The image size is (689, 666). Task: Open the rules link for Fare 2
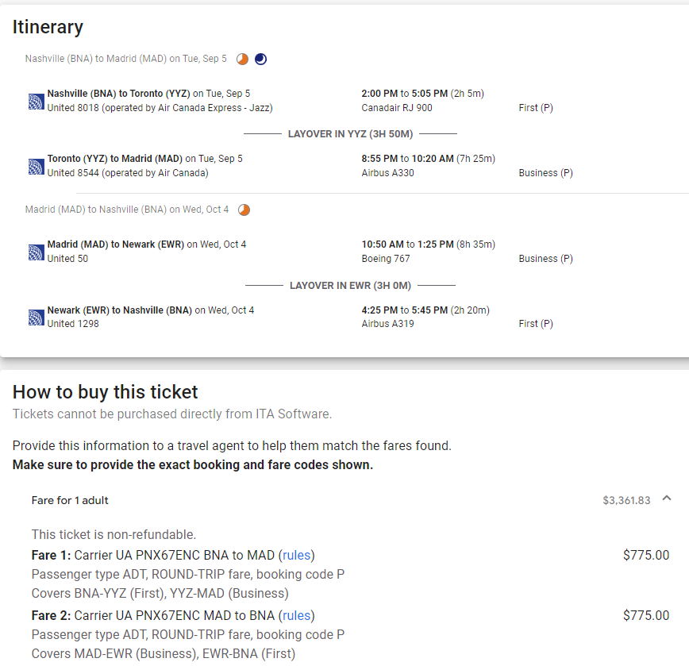click(x=297, y=615)
